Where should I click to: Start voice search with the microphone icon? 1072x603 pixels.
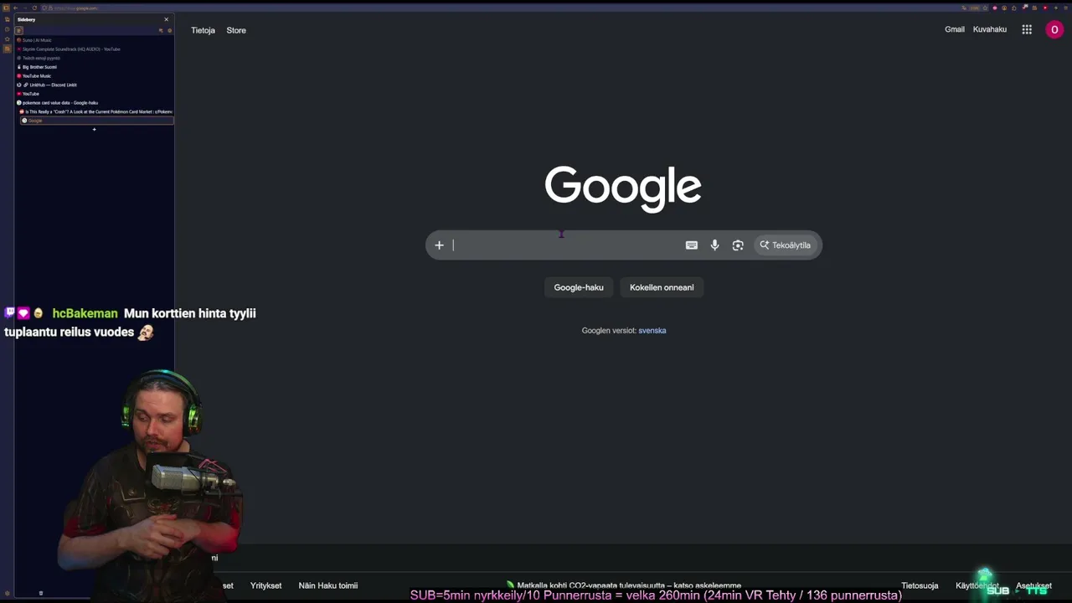(714, 245)
